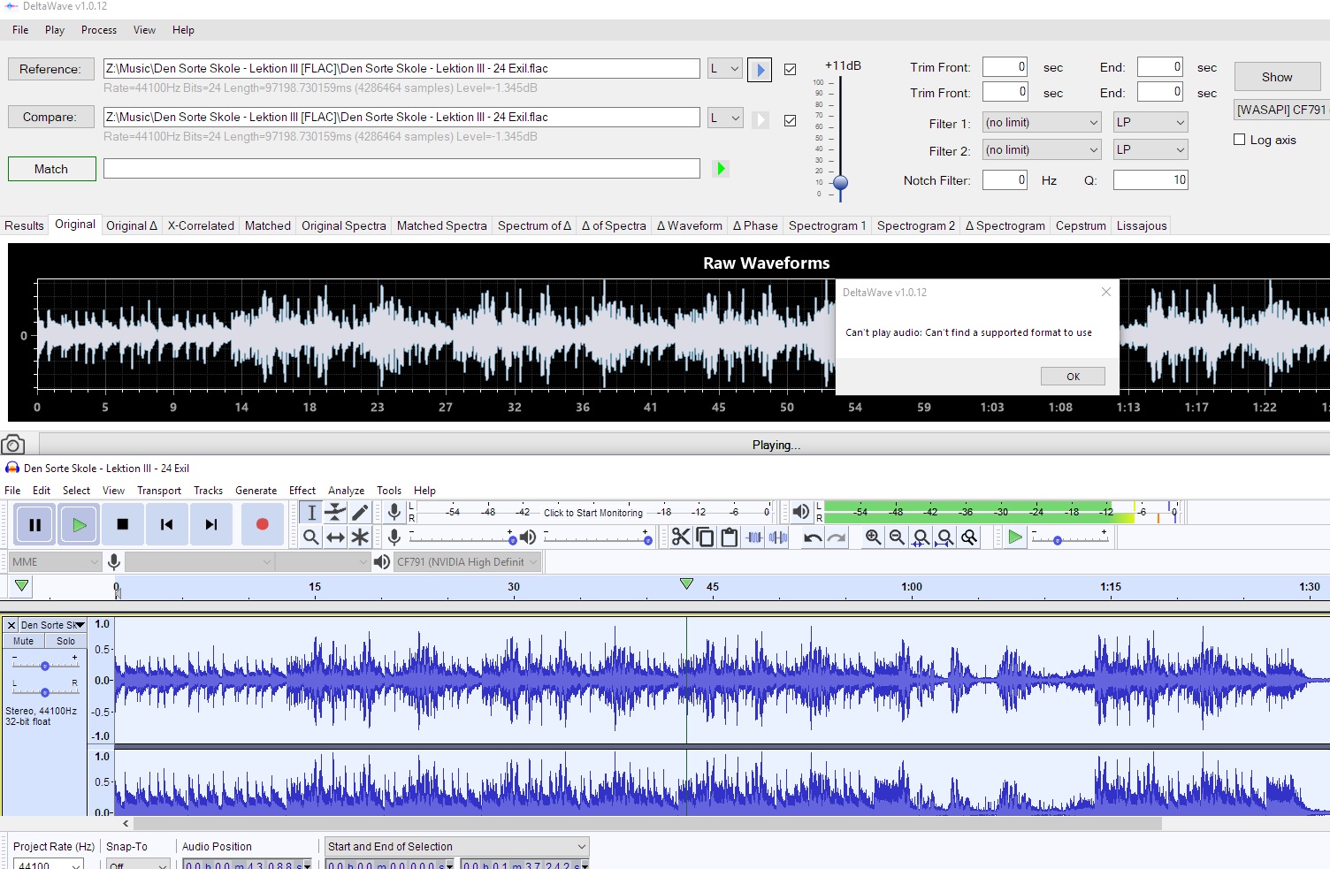This screenshot has height=869, width=1330.
Task: Choose the Envelope tool
Action: coord(335,512)
